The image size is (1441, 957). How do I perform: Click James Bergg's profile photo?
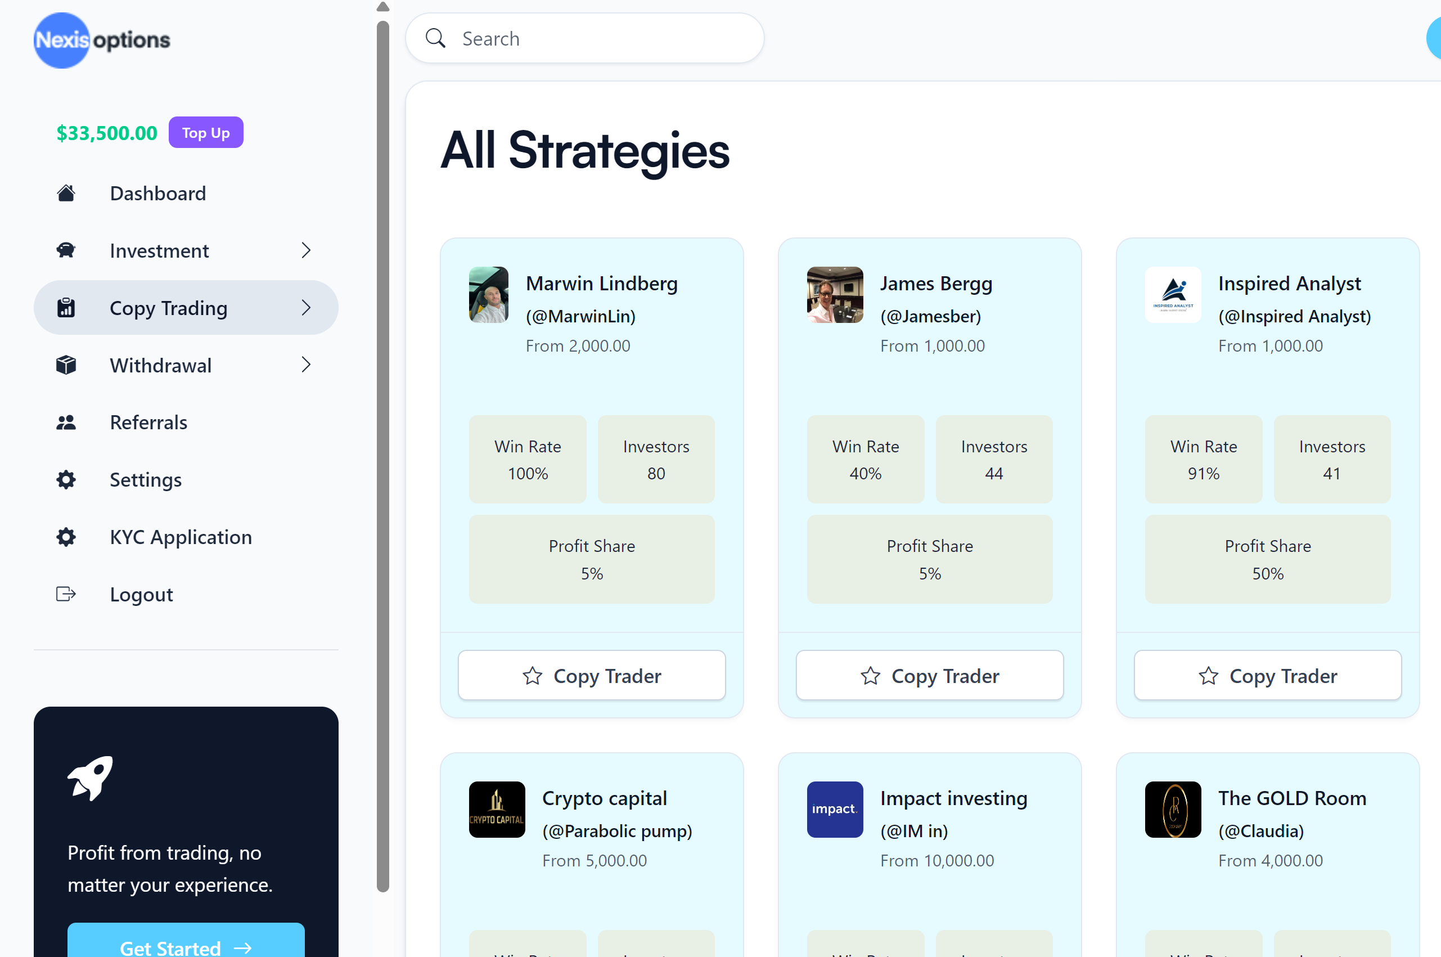834,295
